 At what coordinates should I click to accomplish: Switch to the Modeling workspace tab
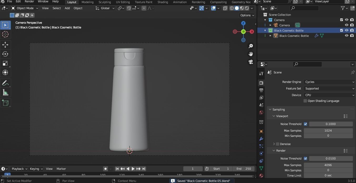click(x=87, y=2)
